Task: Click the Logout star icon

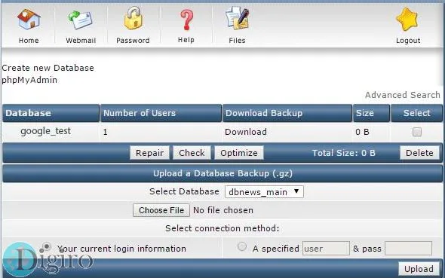Action: (x=407, y=20)
